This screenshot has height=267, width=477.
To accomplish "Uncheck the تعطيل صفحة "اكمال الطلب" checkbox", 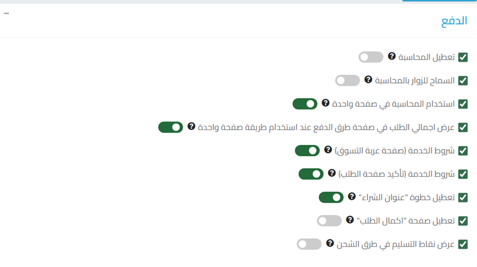I will [x=463, y=221].
